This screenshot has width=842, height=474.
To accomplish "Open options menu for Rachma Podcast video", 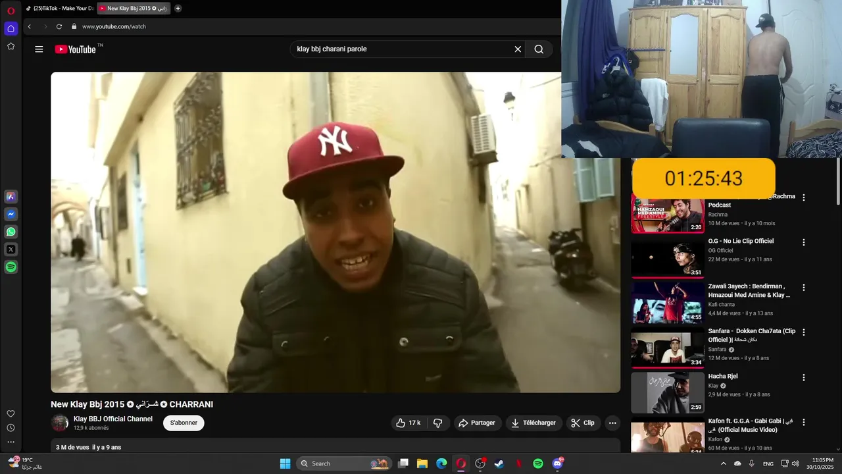I will [x=803, y=197].
